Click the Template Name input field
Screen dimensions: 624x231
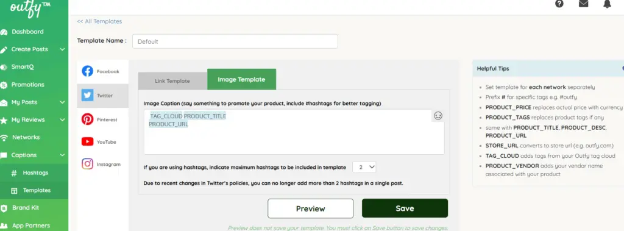click(235, 41)
